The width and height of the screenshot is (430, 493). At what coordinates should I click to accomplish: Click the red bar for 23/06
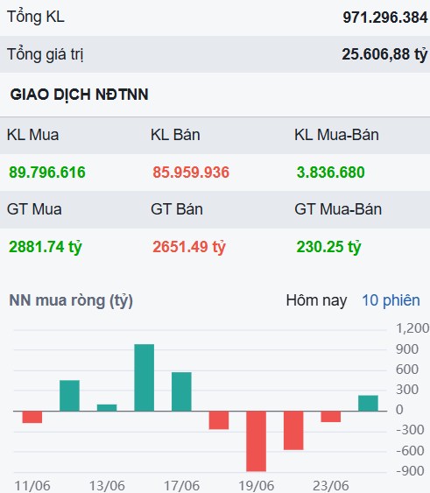click(331, 417)
